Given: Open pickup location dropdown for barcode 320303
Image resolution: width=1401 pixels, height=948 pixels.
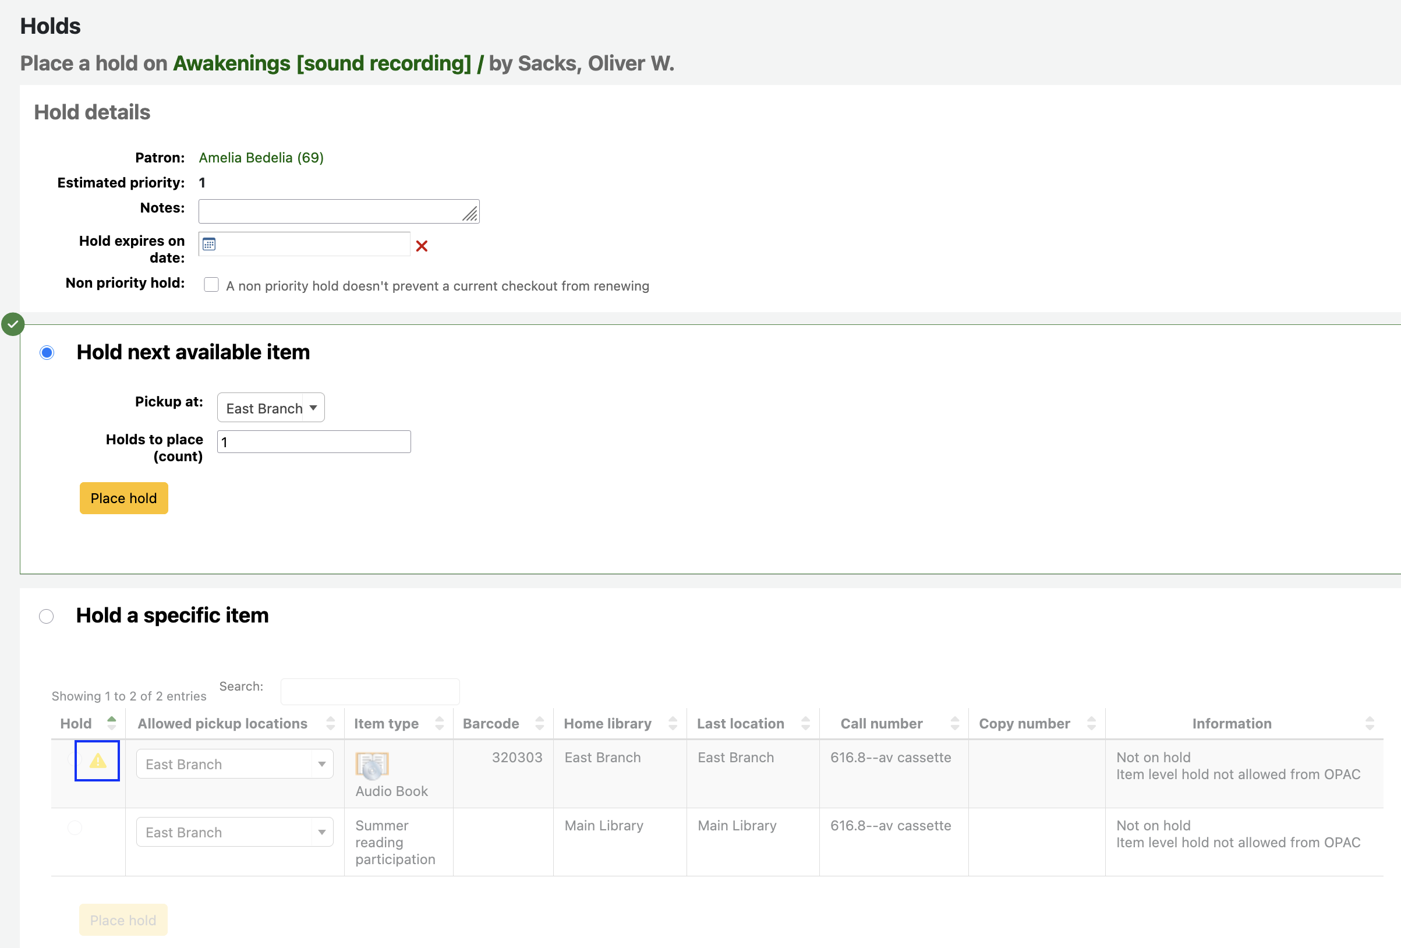Looking at the screenshot, I should (x=235, y=764).
